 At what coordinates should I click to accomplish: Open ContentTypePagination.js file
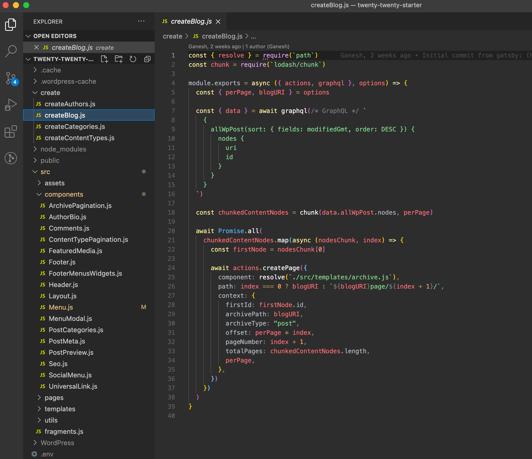click(x=89, y=240)
